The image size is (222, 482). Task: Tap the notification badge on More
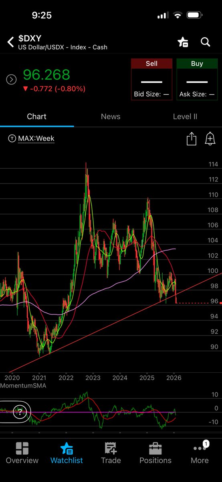206,444
